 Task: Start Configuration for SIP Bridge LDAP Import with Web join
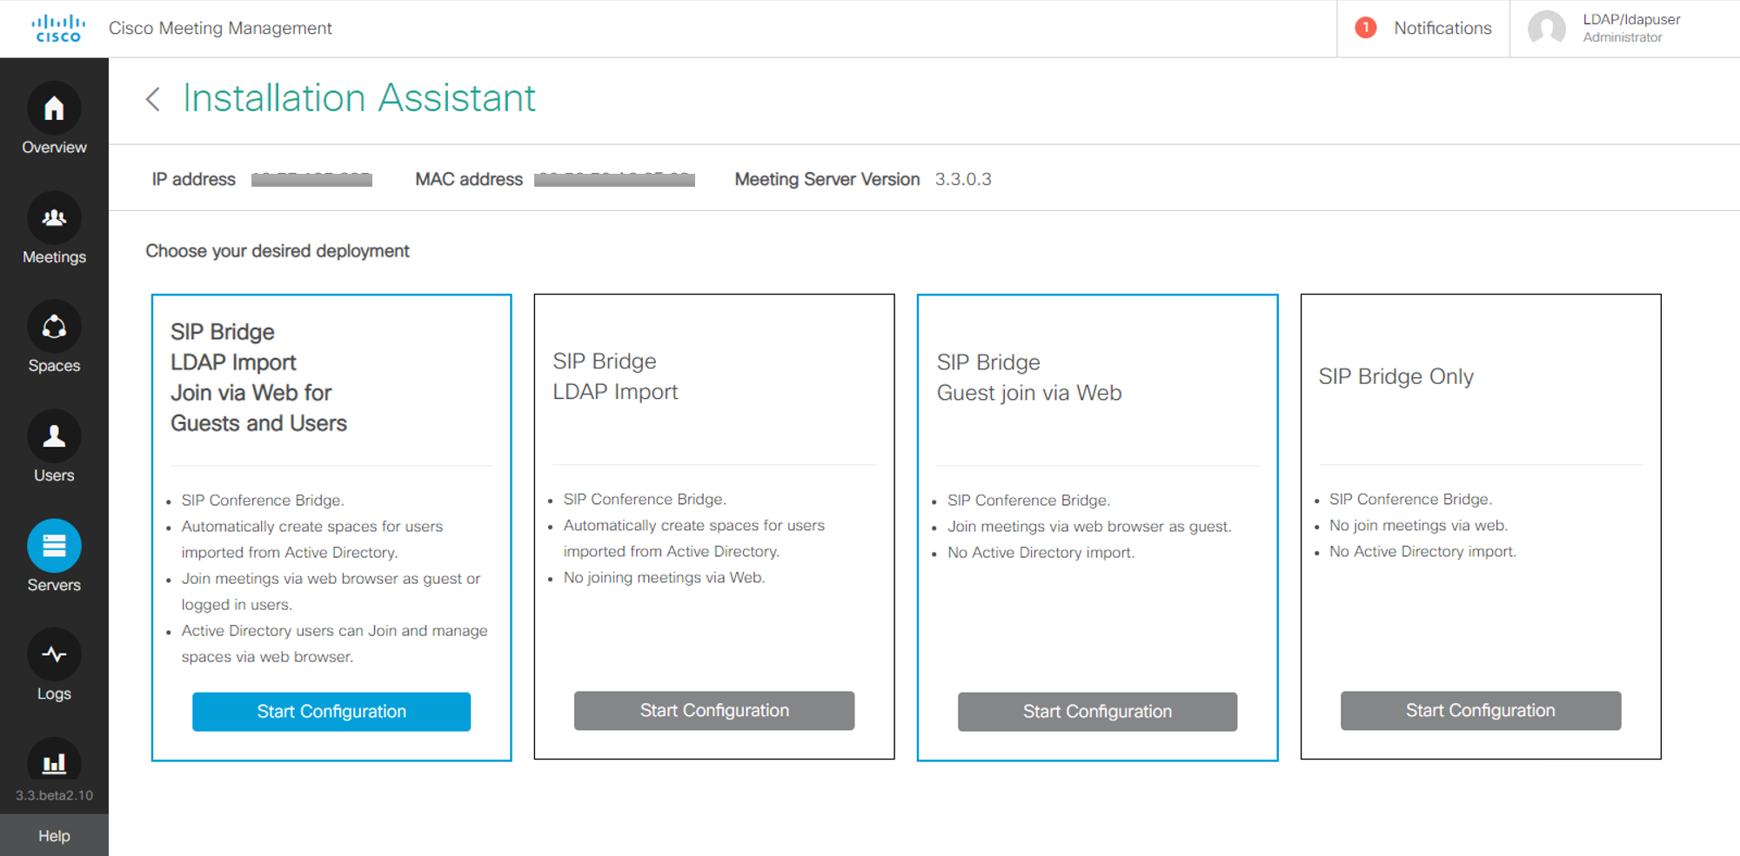(331, 712)
